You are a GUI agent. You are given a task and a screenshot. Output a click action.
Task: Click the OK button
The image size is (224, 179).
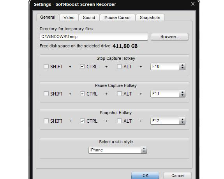pyautogui.click(x=145, y=176)
